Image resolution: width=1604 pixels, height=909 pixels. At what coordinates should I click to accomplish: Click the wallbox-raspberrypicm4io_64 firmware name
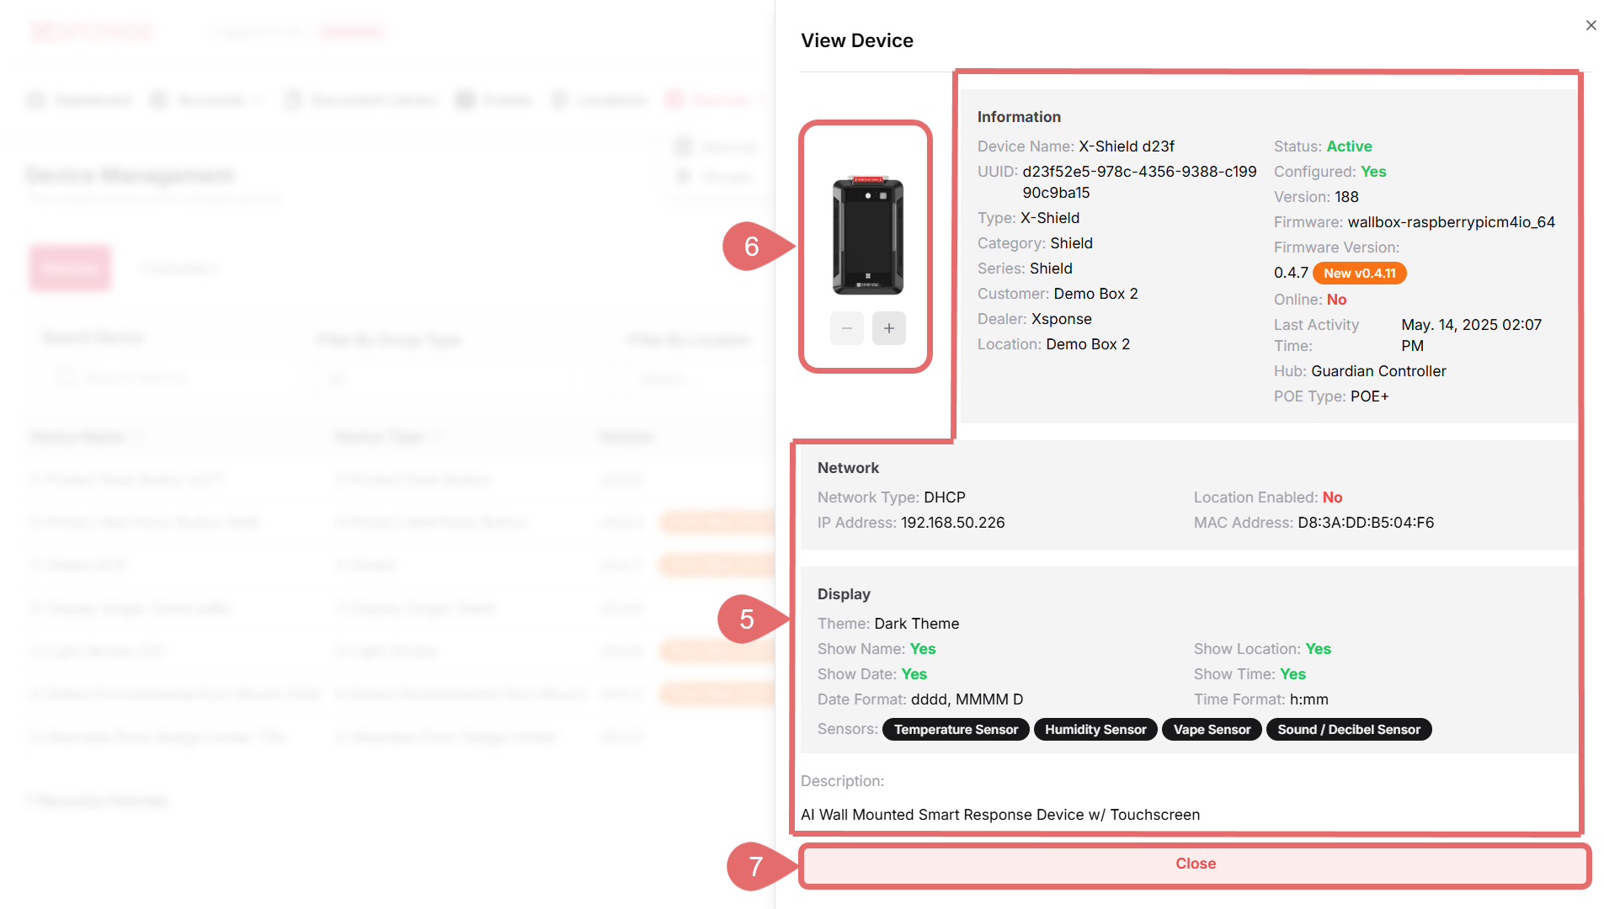pyautogui.click(x=1451, y=222)
